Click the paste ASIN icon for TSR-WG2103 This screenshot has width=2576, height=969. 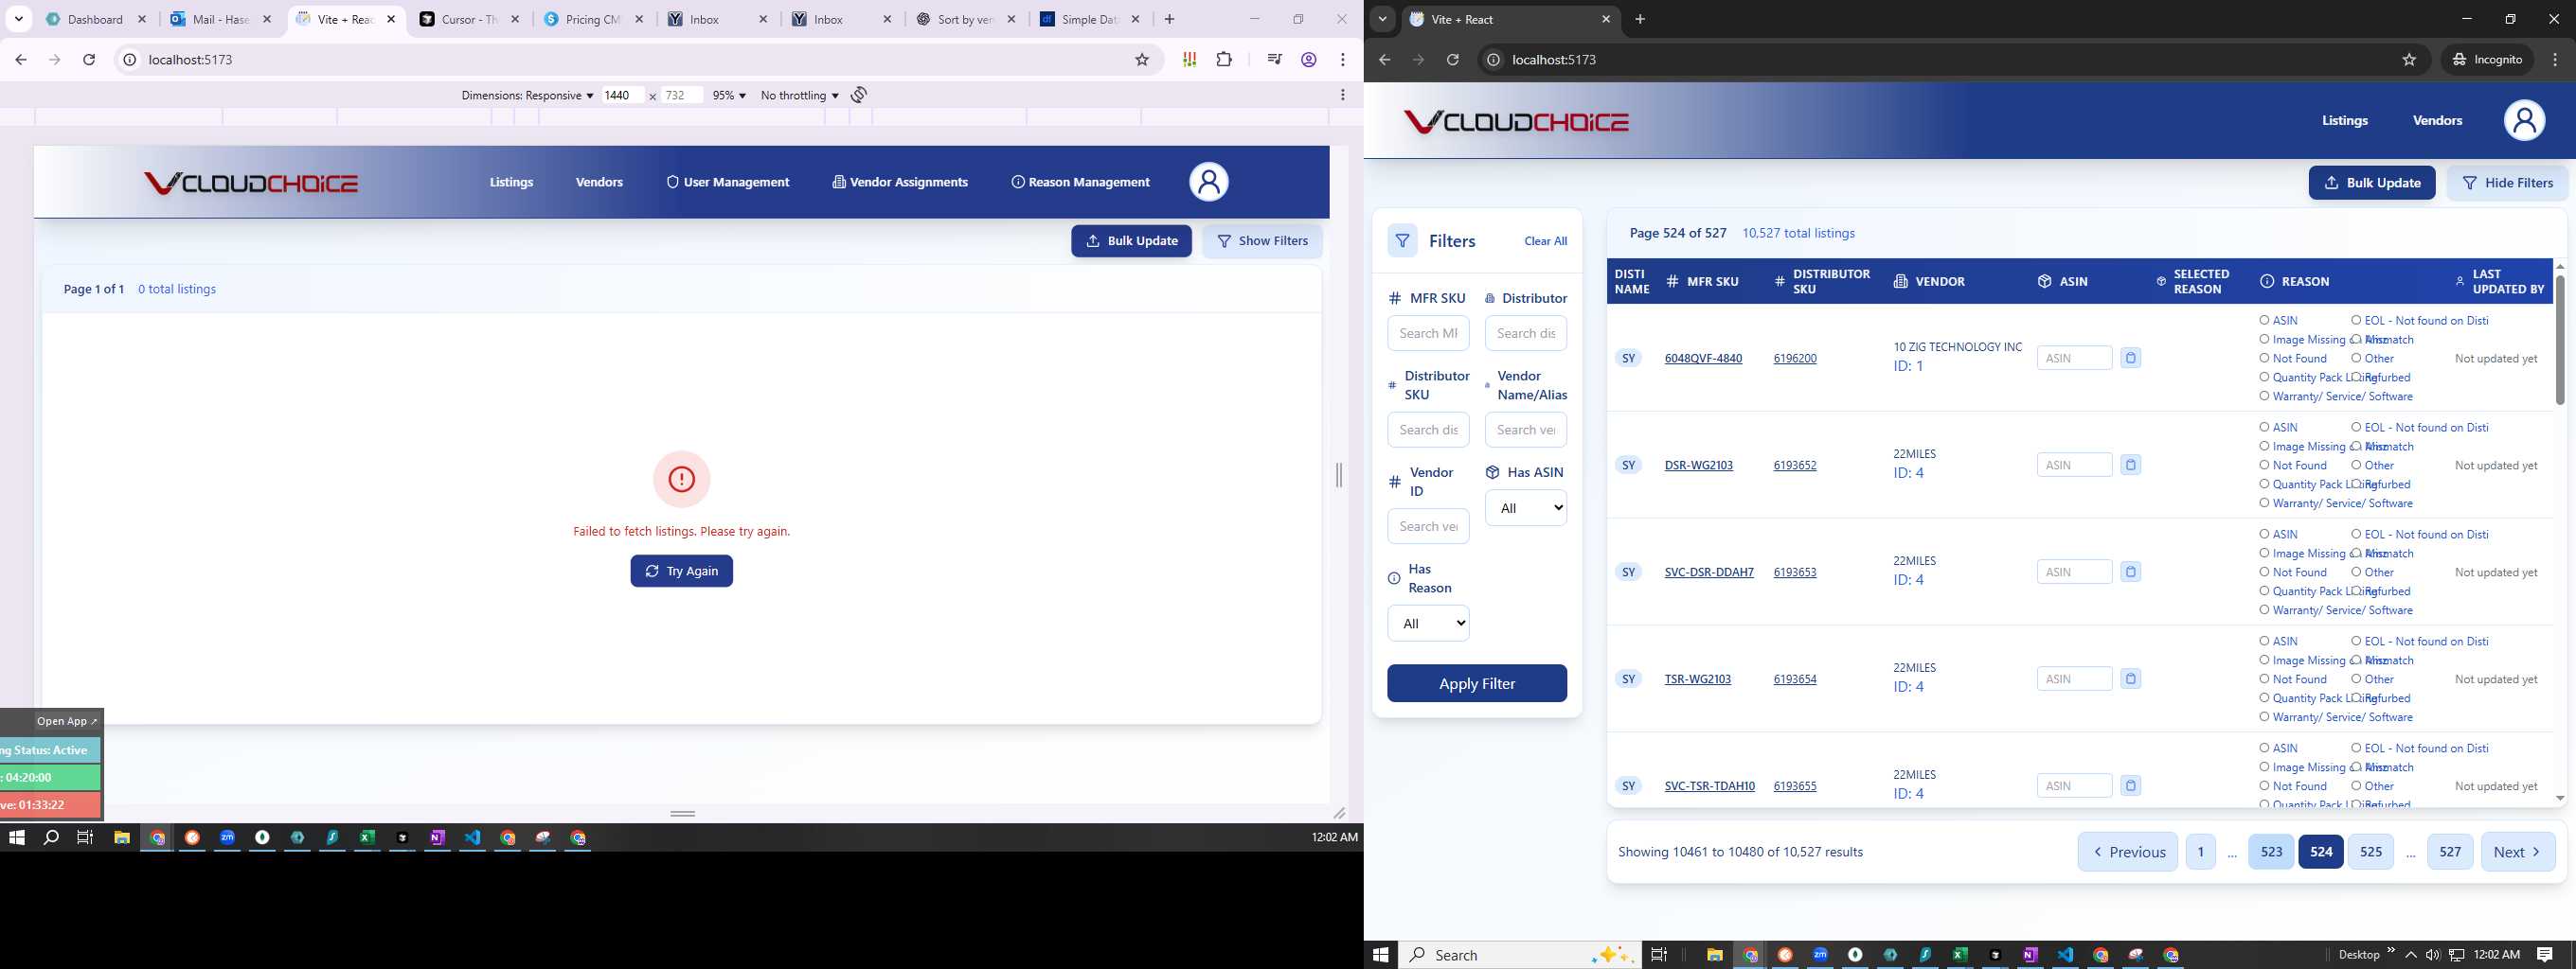(2131, 678)
